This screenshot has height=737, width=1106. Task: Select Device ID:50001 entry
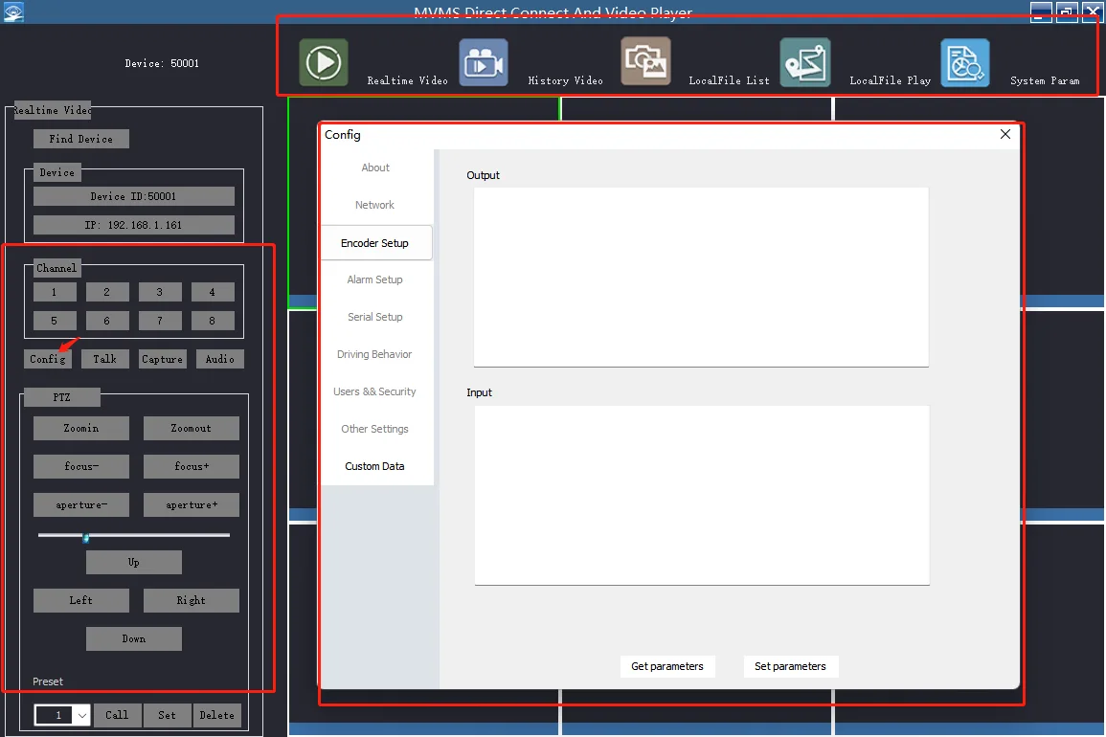133,197
